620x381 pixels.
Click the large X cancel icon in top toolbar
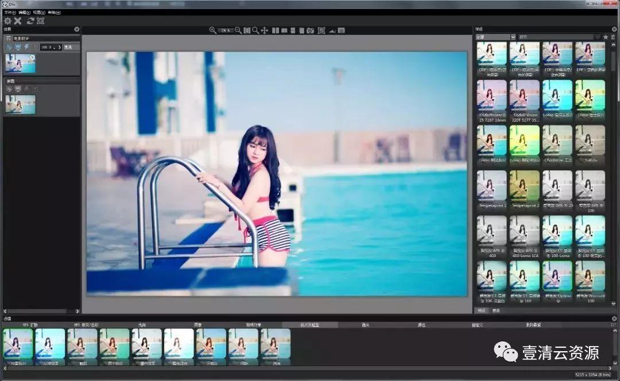[18, 21]
